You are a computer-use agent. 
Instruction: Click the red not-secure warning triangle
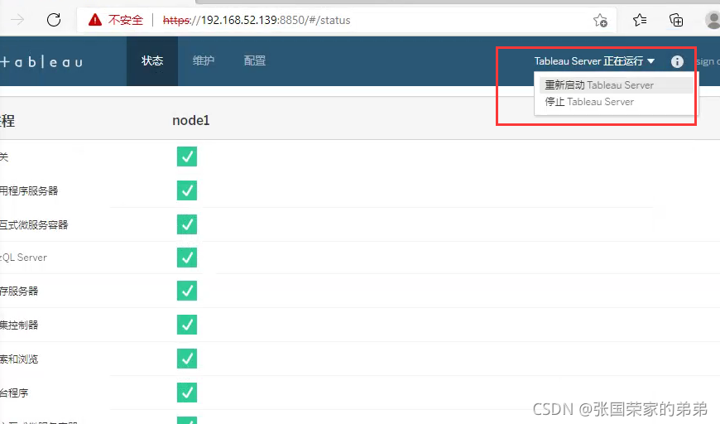[95, 20]
